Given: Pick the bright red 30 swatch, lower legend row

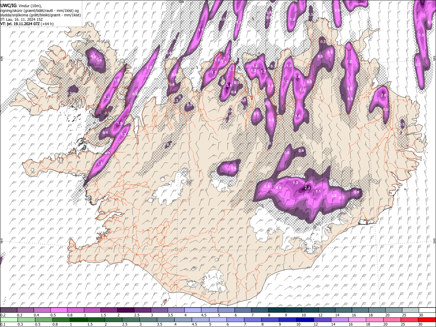Looking at the screenshot, I should pyautogui.click(x=426, y=320).
